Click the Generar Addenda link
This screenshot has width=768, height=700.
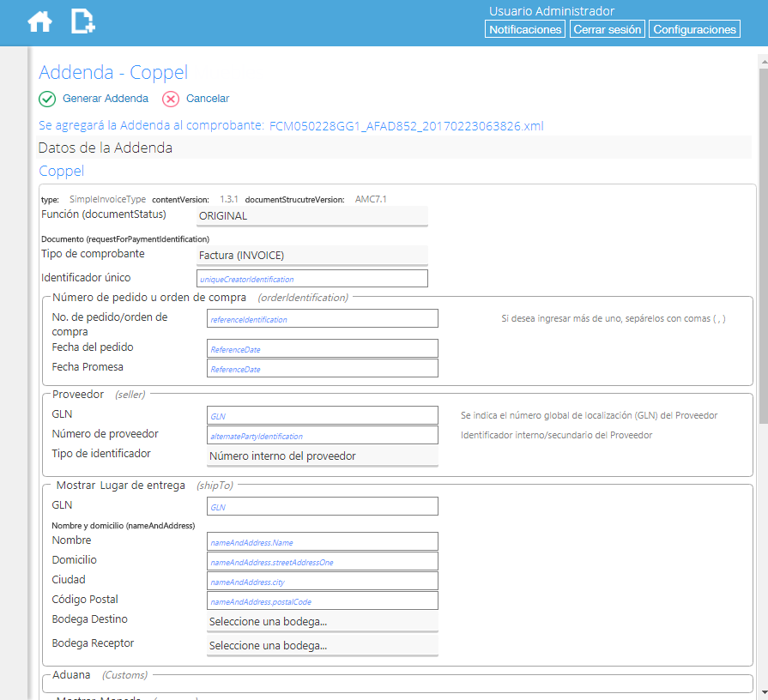106,99
